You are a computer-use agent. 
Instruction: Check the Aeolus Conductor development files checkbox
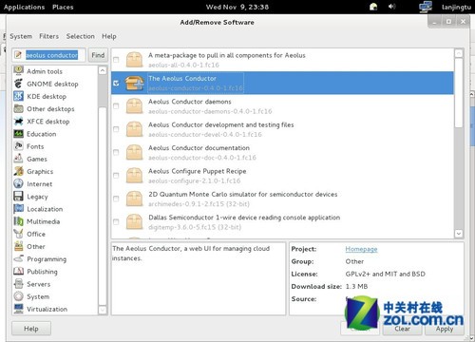(x=116, y=129)
